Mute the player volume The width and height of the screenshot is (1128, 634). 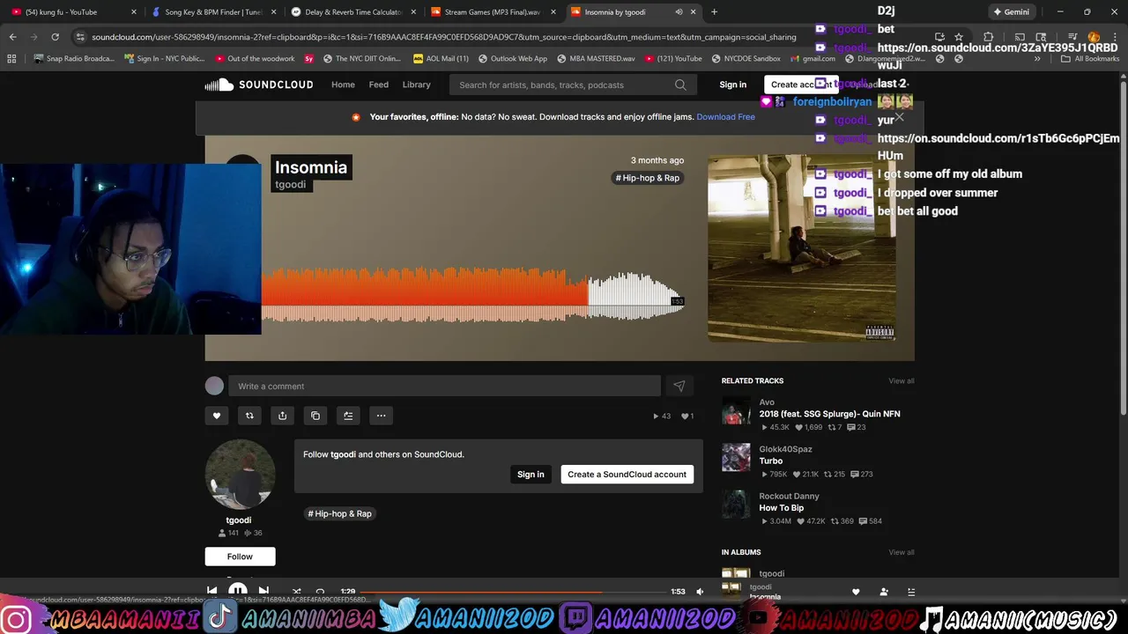(x=700, y=592)
